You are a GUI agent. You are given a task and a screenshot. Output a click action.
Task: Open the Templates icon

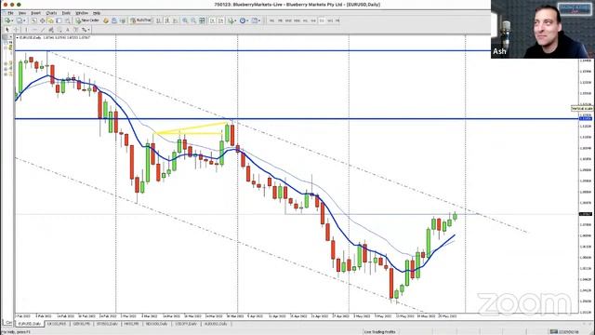click(x=255, y=20)
